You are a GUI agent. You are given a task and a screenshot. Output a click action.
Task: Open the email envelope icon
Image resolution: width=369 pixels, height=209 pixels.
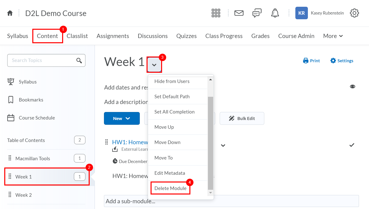tap(239, 13)
